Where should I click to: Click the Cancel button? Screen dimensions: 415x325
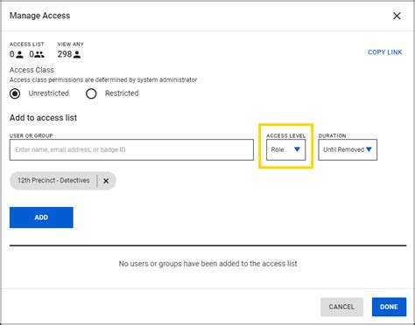[x=341, y=307]
